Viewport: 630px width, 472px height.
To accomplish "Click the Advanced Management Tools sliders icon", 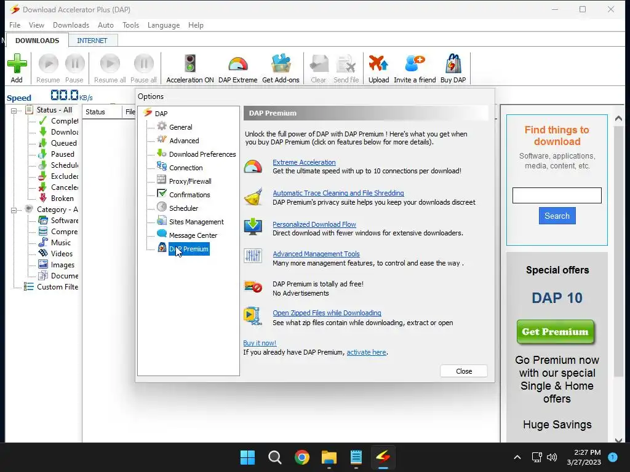I will 253,256.
